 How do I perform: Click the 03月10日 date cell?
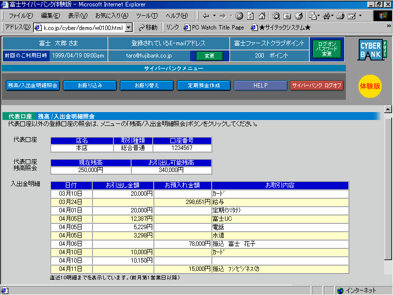coord(71,194)
